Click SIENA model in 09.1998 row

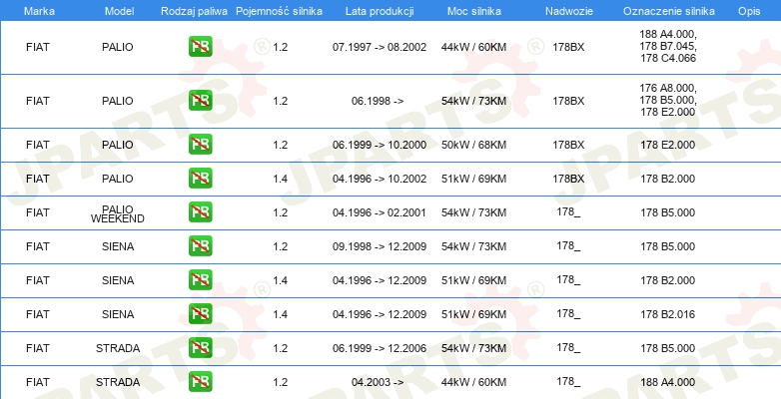coord(118,246)
